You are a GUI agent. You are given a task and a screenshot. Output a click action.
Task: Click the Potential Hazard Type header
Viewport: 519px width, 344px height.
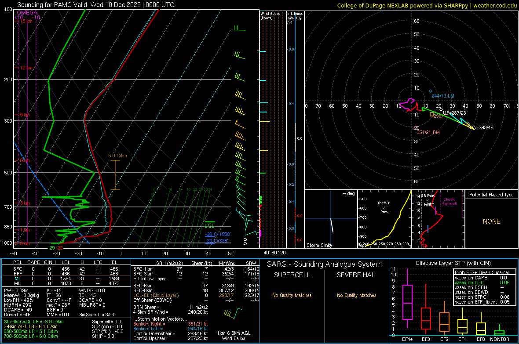click(x=491, y=195)
